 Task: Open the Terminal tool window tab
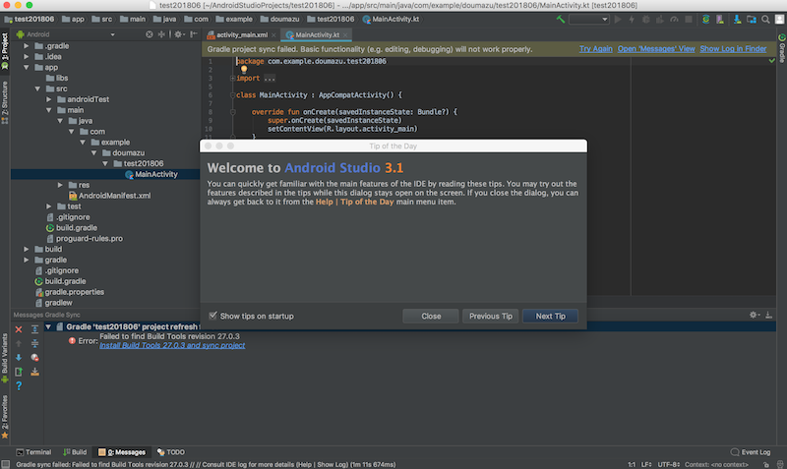point(33,452)
